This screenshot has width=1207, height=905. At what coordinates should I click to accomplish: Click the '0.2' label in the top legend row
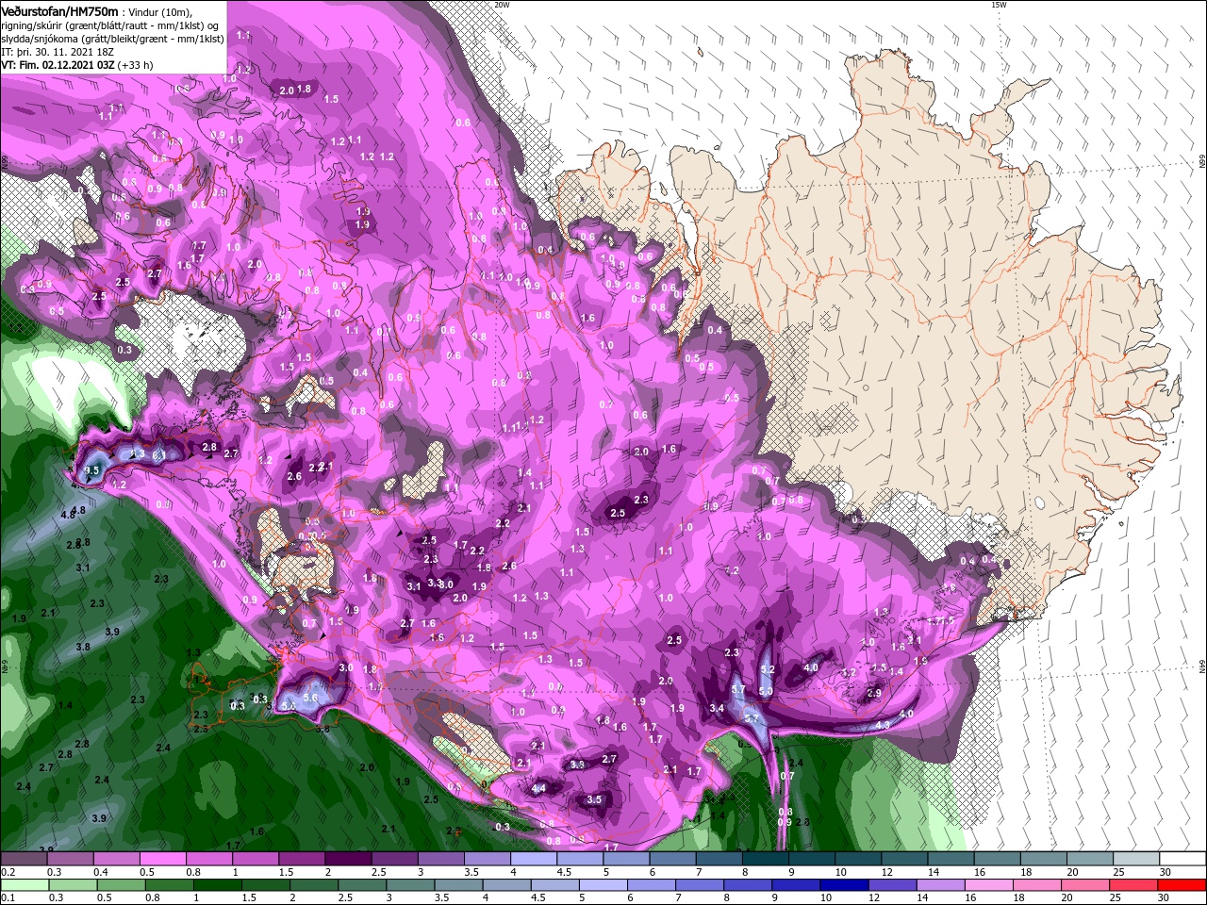coord(8,872)
